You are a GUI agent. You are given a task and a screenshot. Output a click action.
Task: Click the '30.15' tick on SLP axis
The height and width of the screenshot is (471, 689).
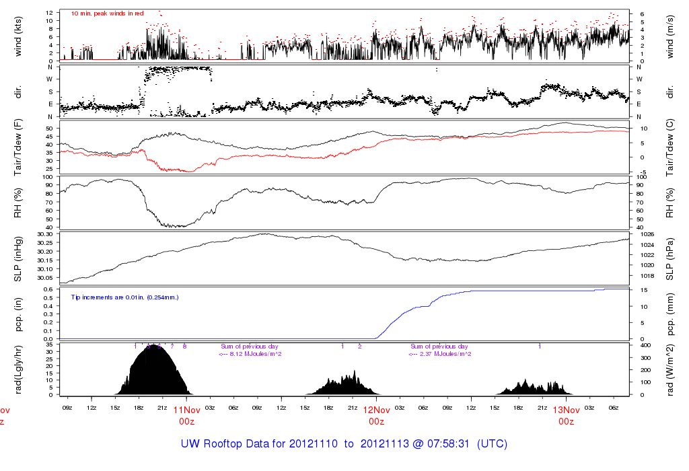(x=45, y=260)
